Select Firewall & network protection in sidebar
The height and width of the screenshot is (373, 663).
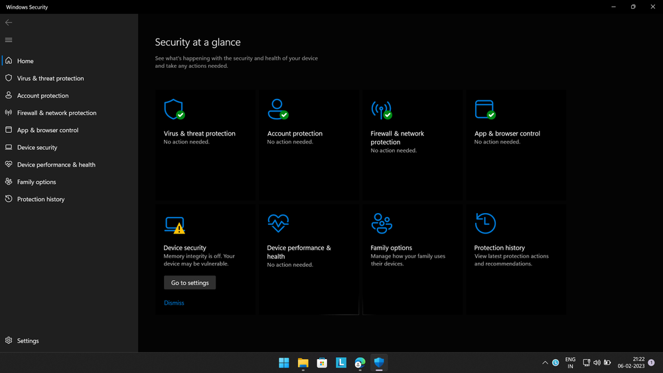56,113
